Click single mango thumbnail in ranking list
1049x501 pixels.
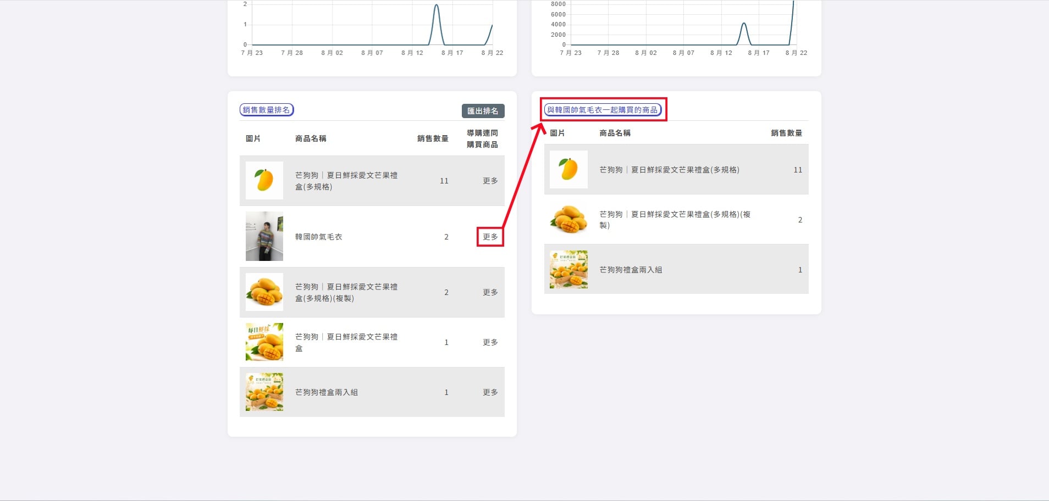[x=264, y=180]
